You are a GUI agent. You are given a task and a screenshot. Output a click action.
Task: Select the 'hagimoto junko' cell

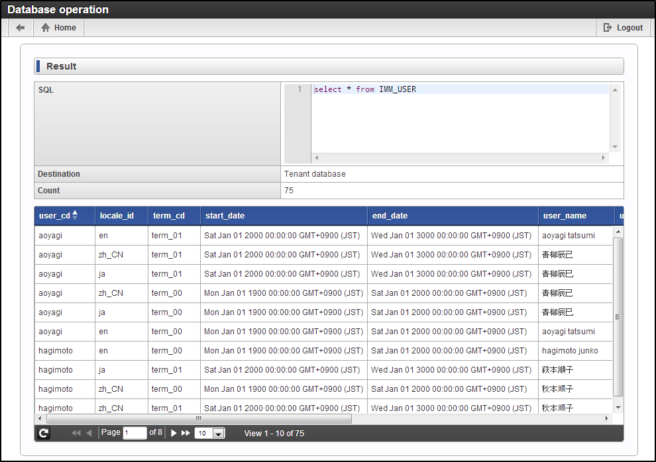[x=576, y=351]
